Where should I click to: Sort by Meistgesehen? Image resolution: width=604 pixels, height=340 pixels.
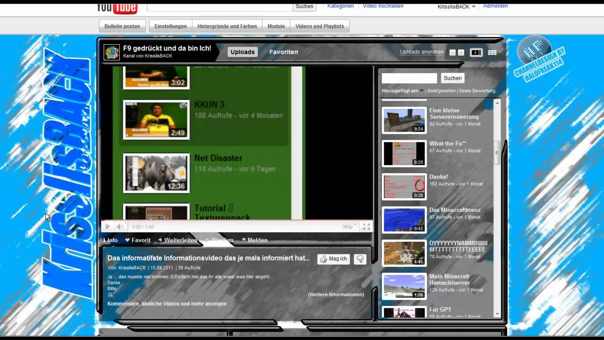(441, 91)
